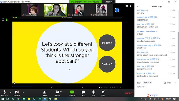Click the Student B circle on slide
Screen dimensions: 179x101
coord(107,64)
